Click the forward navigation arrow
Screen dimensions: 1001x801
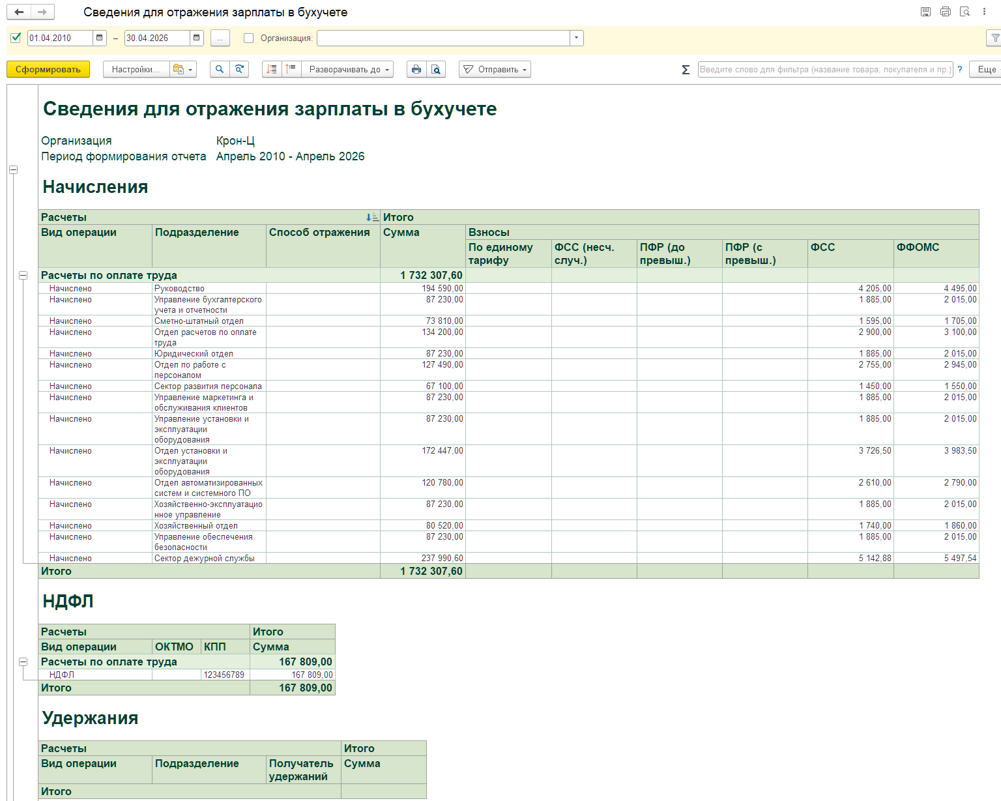click(42, 12)
